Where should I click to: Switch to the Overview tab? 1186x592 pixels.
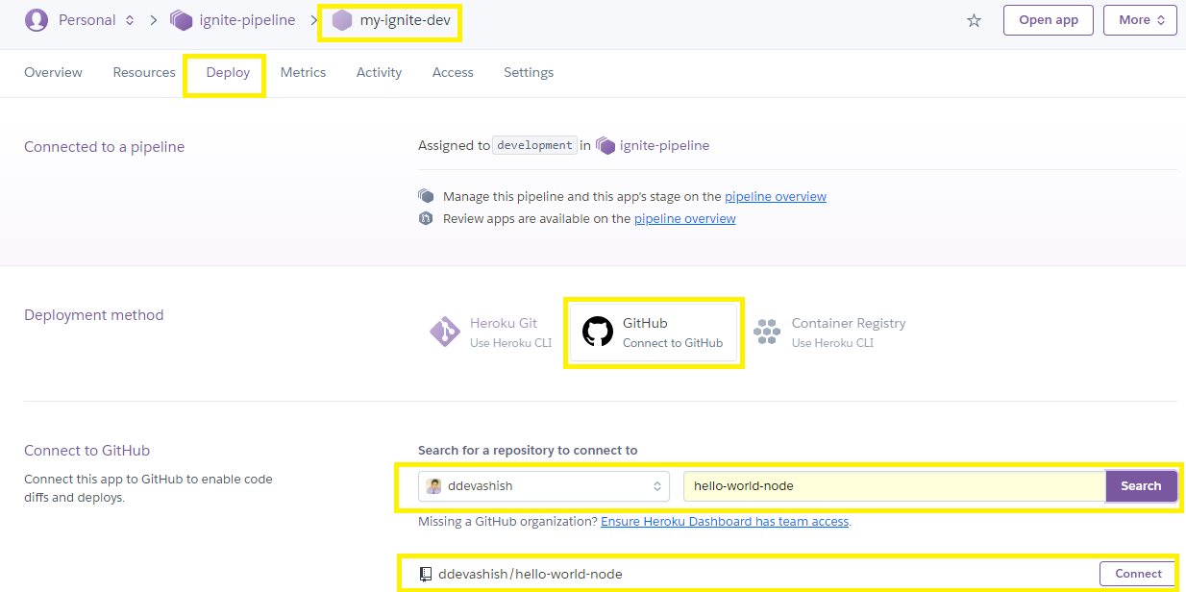click(53, 72)
